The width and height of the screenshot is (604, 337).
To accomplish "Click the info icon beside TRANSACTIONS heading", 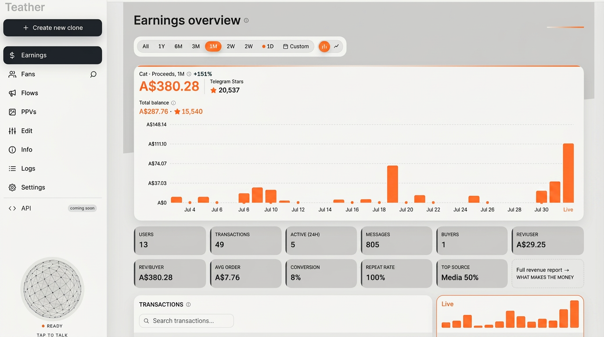I will click(x=188, y=305).
